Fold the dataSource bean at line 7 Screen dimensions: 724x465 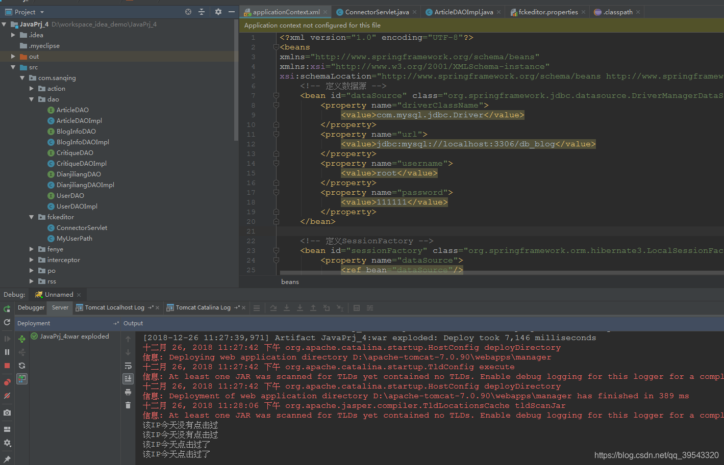click(x=276, y=95)
